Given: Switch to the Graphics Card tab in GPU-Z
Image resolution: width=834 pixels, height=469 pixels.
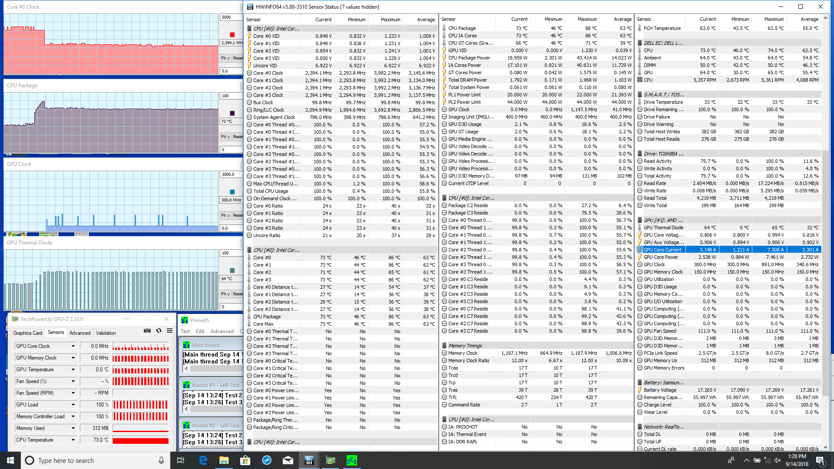Looking at the screenshot, I should [x=28, y=333].
